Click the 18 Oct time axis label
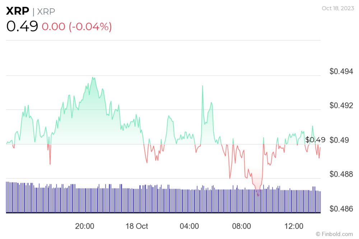 pyautogui.click(x=137, y=226)
